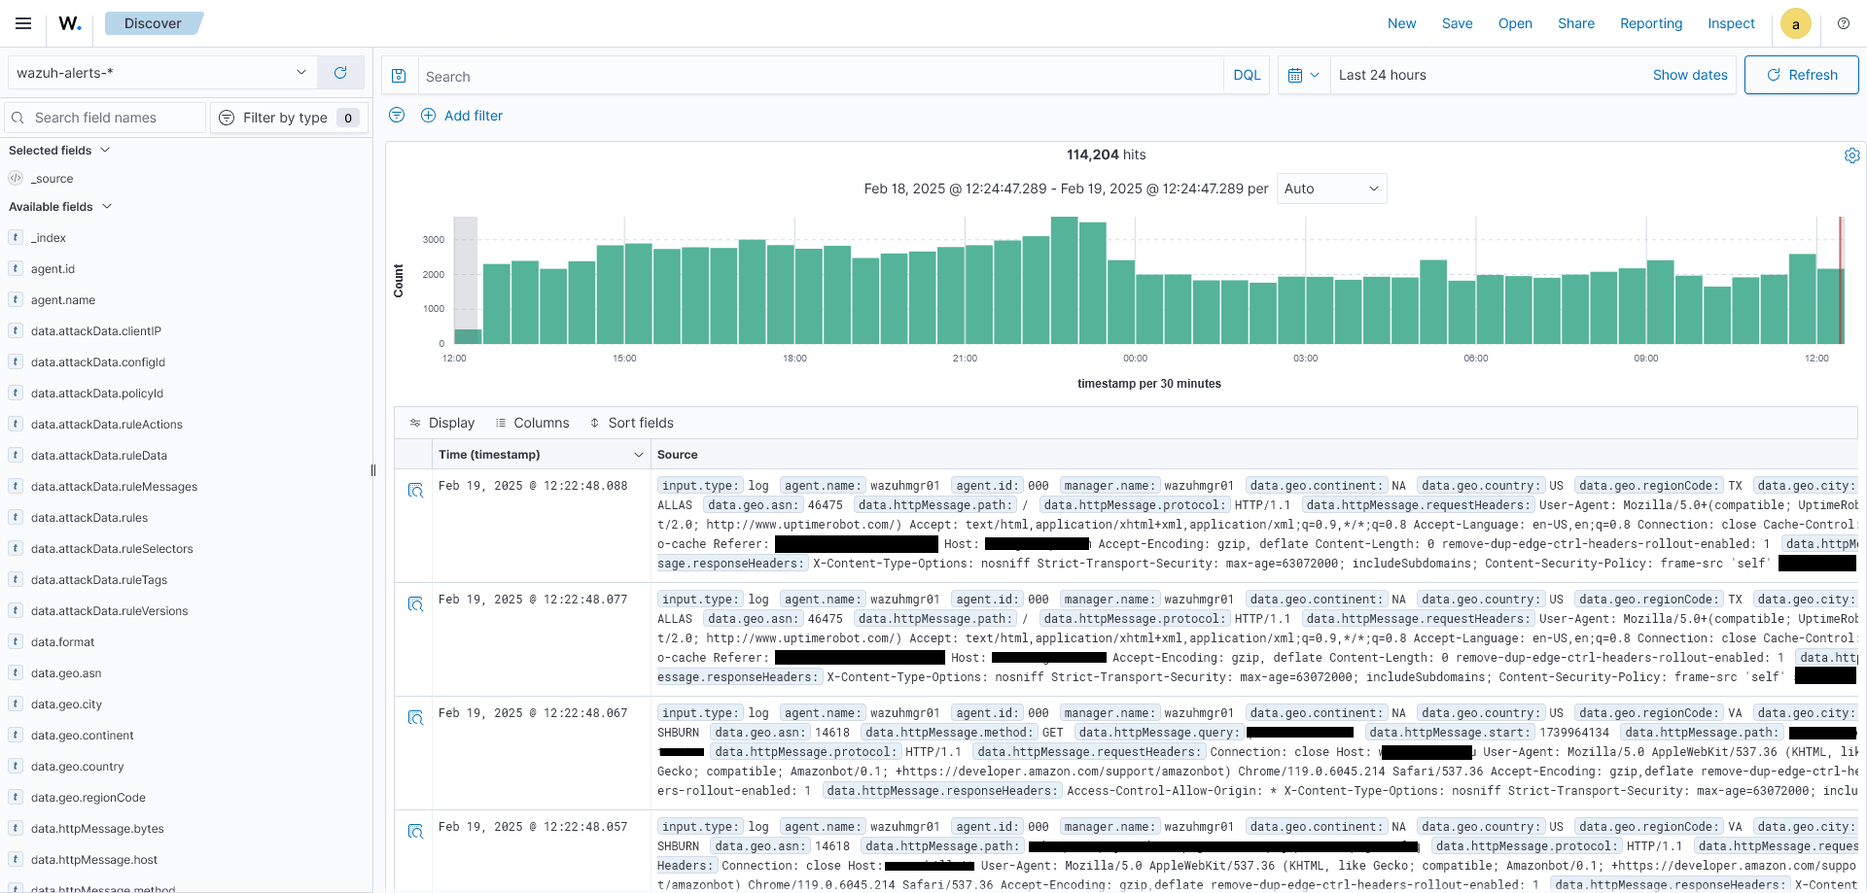Switch query language via DQL

(x=1247, y=75)
